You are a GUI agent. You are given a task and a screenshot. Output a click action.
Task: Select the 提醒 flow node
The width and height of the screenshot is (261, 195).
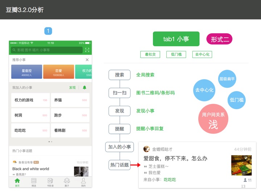(x=120, y=129)
